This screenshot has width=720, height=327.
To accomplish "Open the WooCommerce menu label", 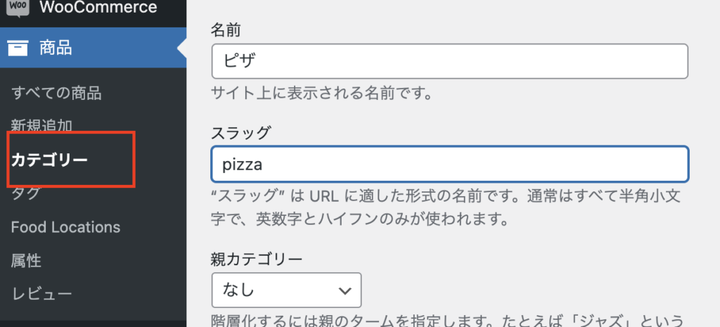I will [98, 8].
